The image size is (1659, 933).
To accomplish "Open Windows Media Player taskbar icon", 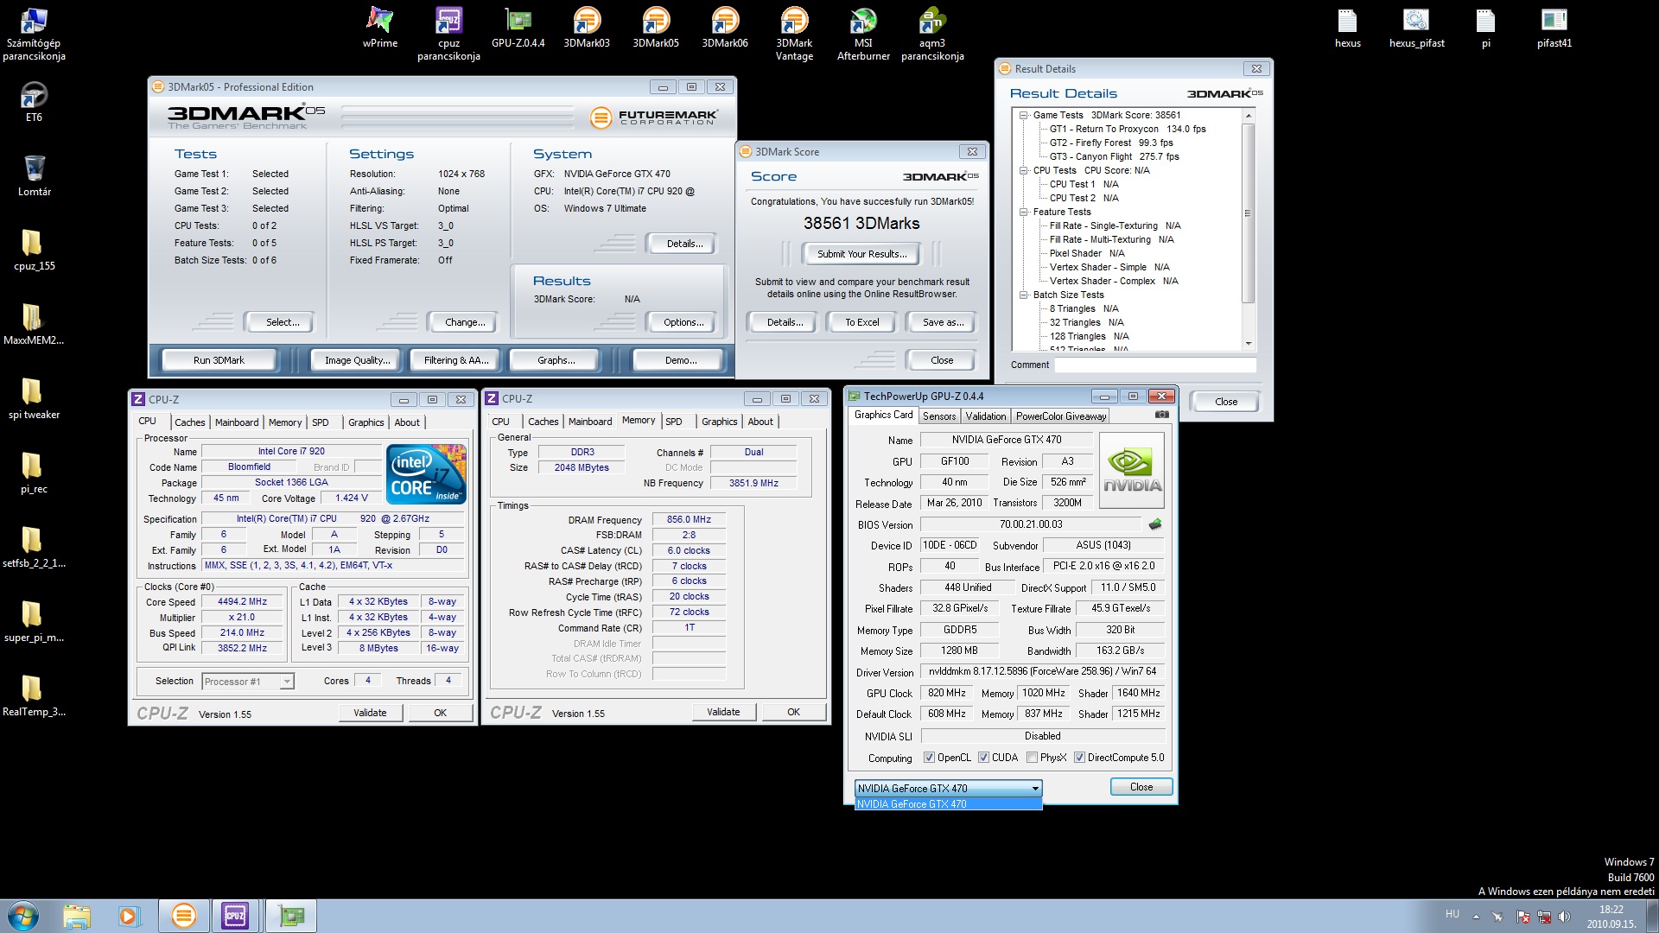I will [130, 916].
